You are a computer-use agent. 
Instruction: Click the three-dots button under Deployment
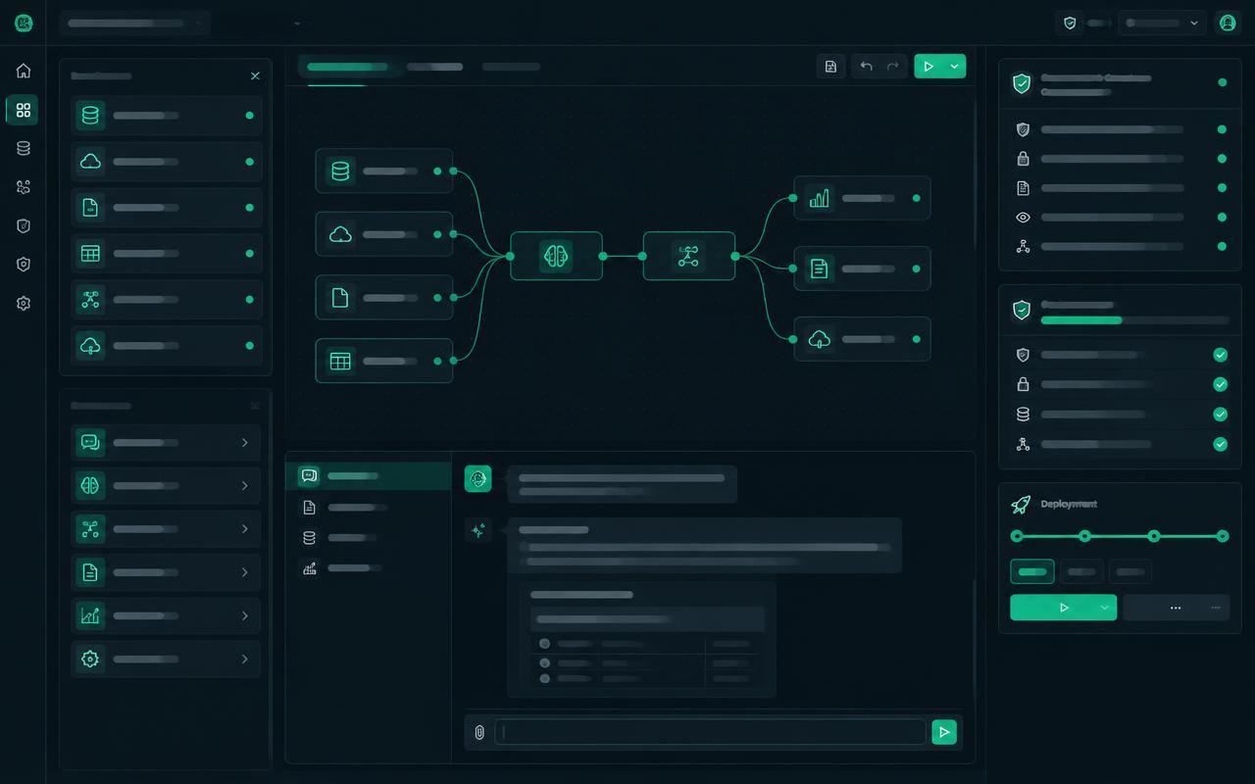pos(1176,608)
